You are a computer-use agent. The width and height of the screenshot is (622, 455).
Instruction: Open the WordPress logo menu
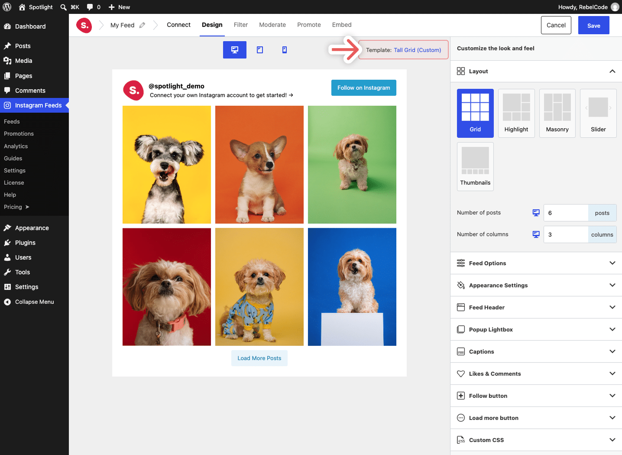pyautogui.click(x=7, y=7)
